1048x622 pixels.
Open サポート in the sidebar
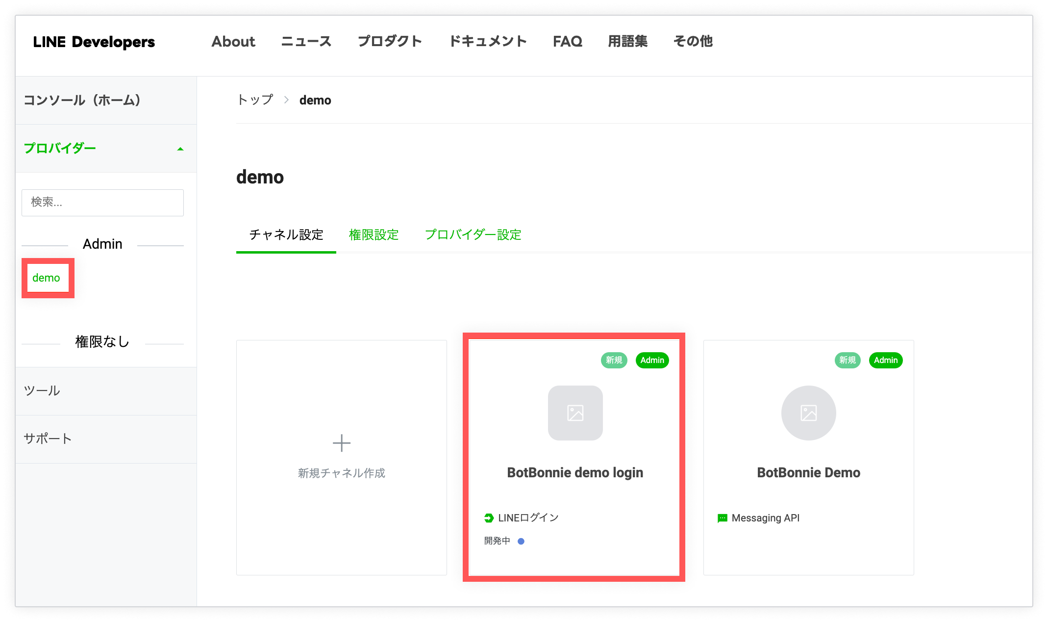[48, 439]
